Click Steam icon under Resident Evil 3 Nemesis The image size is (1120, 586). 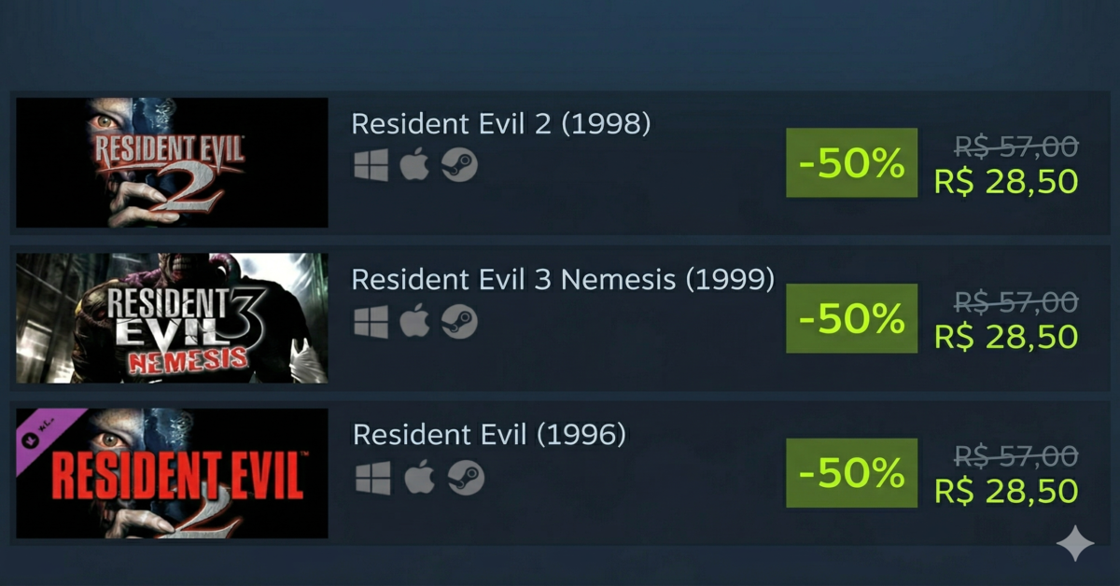coord(459,322)
